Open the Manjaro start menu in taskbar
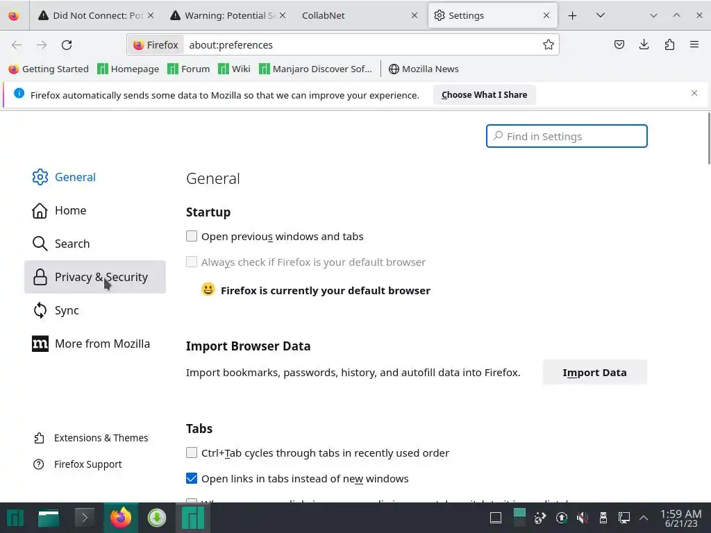 tap(15, 518)
